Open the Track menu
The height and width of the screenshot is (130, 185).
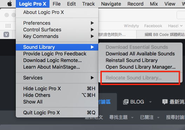88,4
